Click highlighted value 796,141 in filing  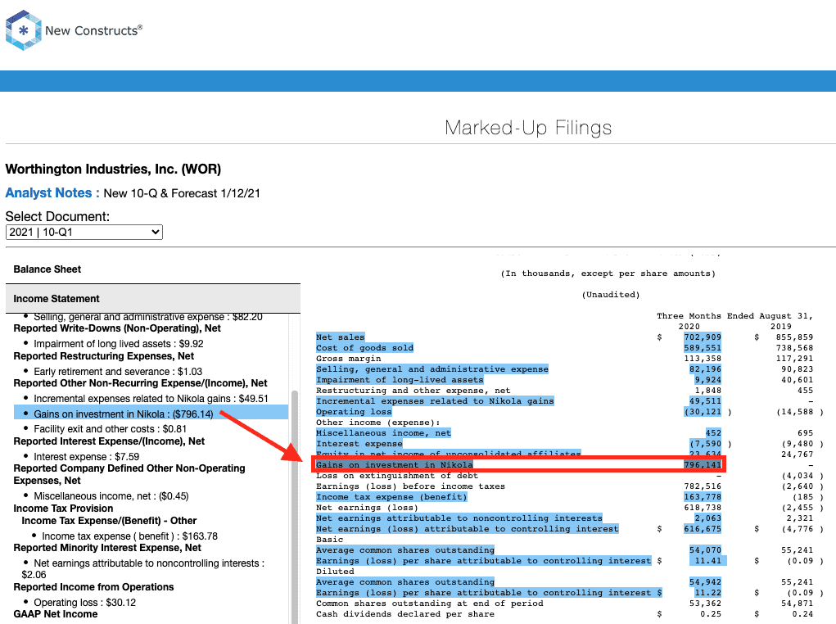pos(703,465)
